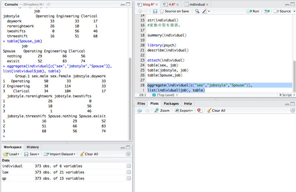The image size is (296, 192).
Task: Clear All plots in Plots pane
Action: (x=216, y=110)
